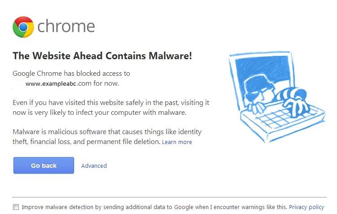Screen dimensions: 337x214
Task: Open the Learn more link
Action: pos(177,142)
